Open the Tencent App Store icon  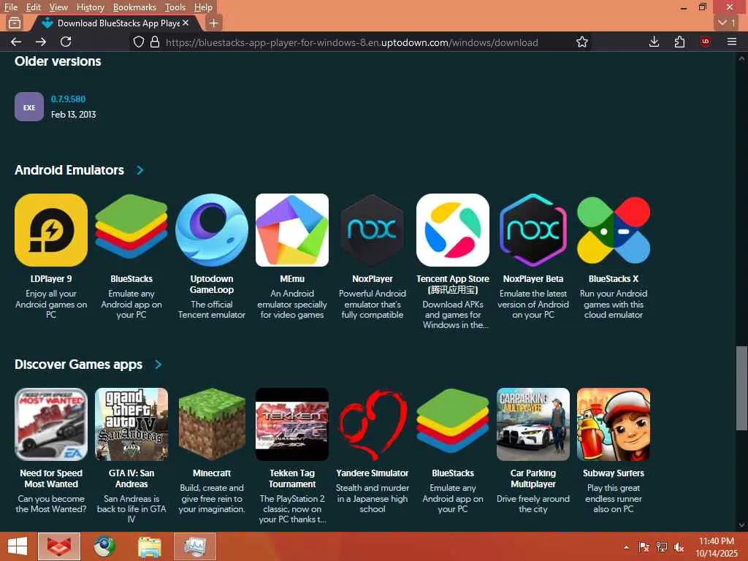[x=453, y=230]
